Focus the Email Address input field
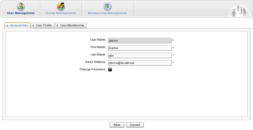This screenshot has height=130, width=253. click(140, 63)
